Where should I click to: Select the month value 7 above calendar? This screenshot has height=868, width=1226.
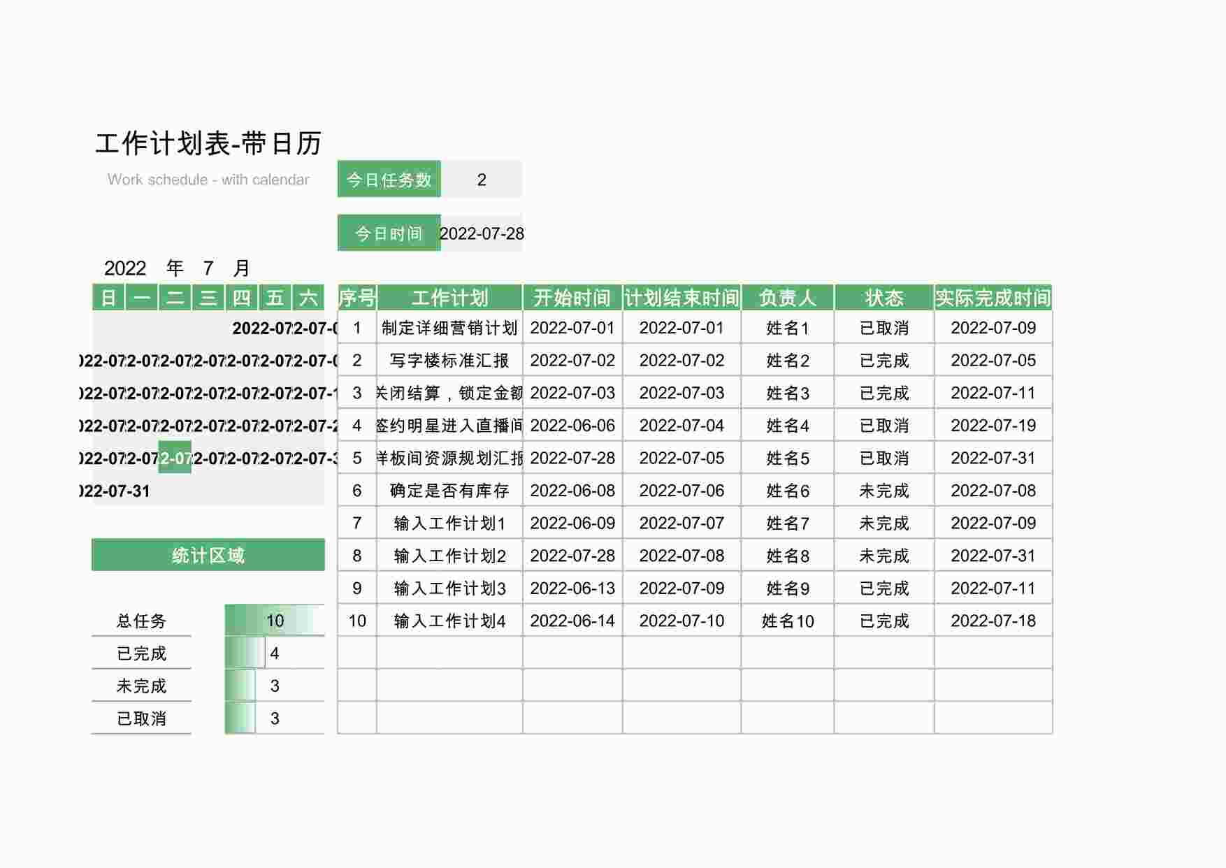tap(208, 268)
